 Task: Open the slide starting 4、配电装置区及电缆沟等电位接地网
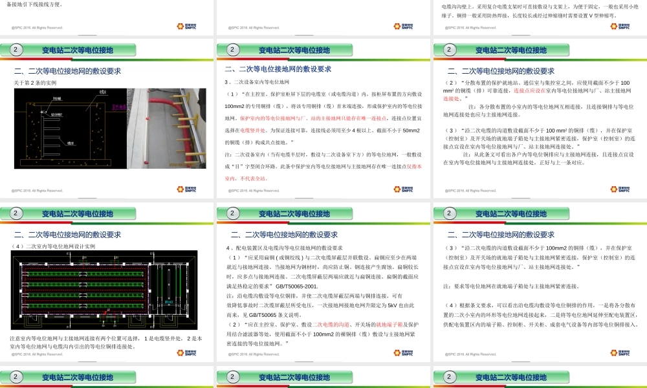click(323, 283)
